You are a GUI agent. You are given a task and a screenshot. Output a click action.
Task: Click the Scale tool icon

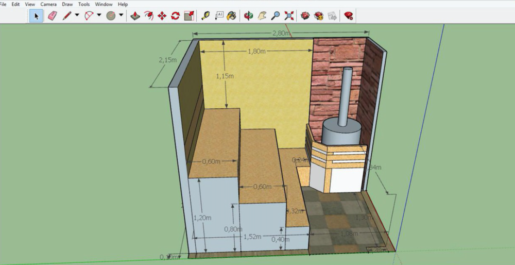(x=189, y=15)
